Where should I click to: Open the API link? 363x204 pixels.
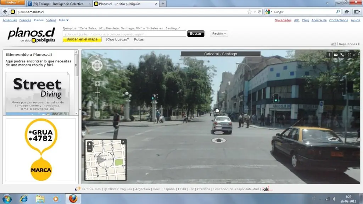click(x=297, y=20)
